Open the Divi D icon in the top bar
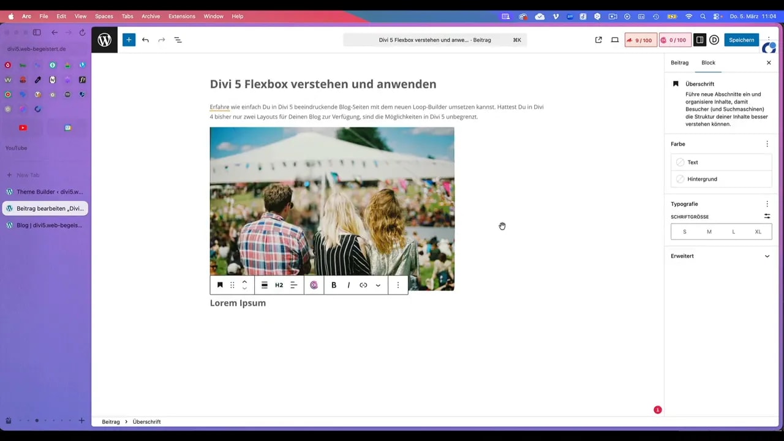The width and height of the screenshot is (784, 441). click(x=714, y=40)
